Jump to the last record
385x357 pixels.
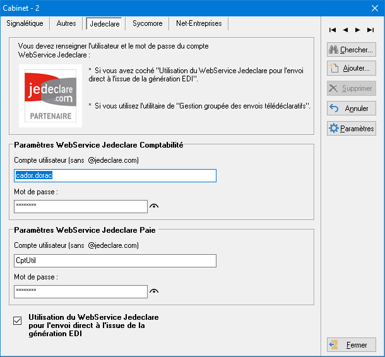tap(370, 30)
